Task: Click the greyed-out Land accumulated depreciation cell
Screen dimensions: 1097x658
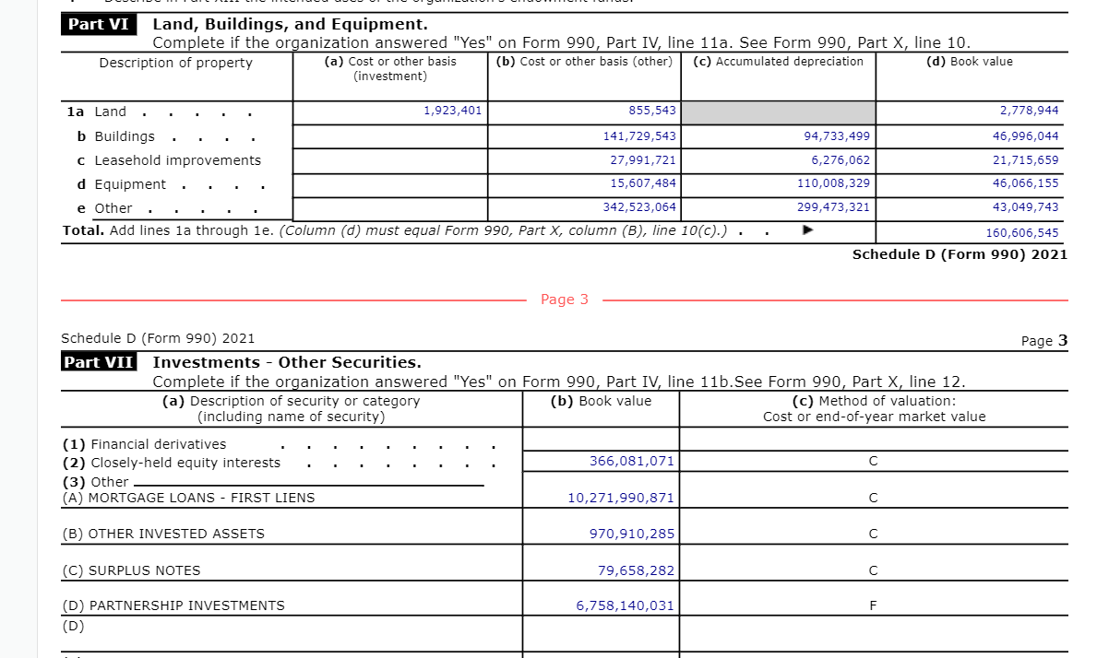Action: pyautogui.click(x=778, y=112)
